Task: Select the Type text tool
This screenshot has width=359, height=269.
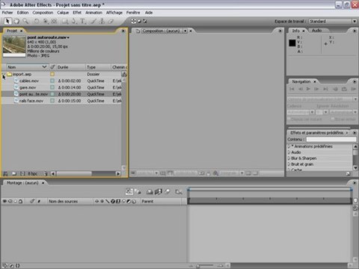Action: 82,22
